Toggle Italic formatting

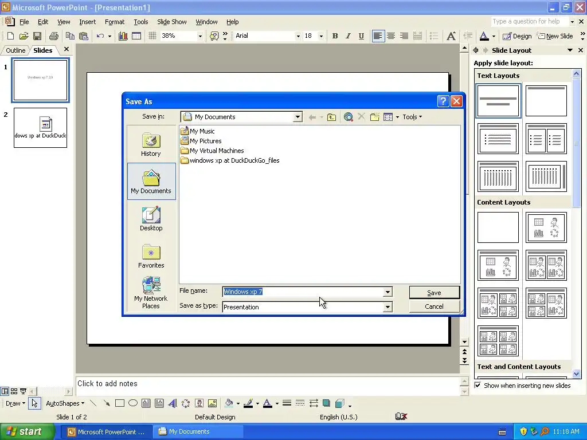point(348,36)
